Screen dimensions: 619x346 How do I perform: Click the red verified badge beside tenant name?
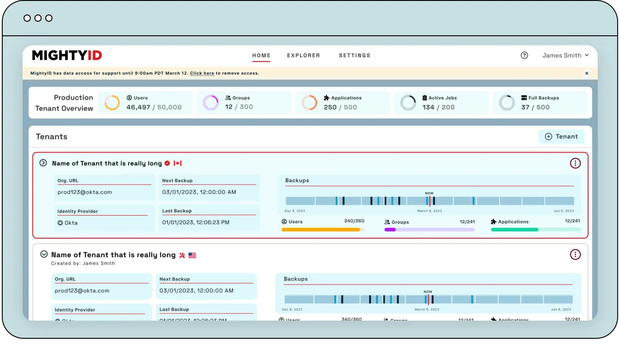point(167,163)
